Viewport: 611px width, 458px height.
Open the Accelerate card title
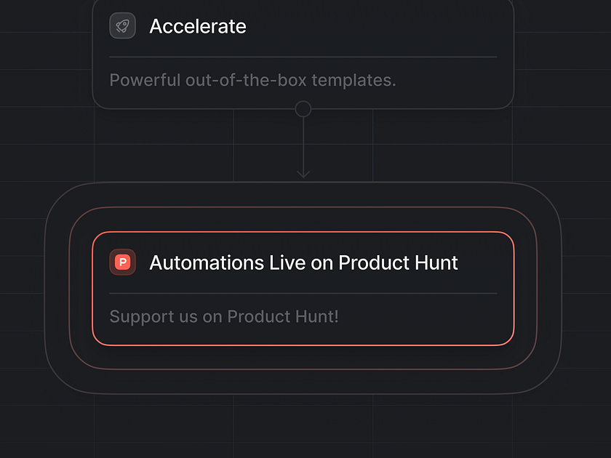click(x=198, y=26)
